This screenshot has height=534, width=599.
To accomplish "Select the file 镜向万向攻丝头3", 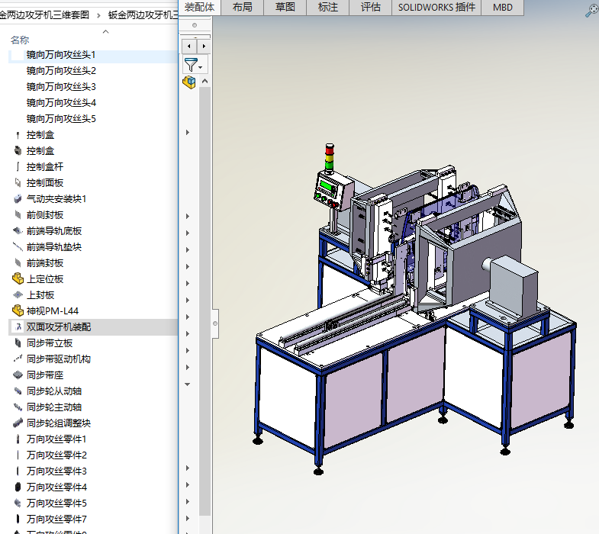I will tap(61, 87).
